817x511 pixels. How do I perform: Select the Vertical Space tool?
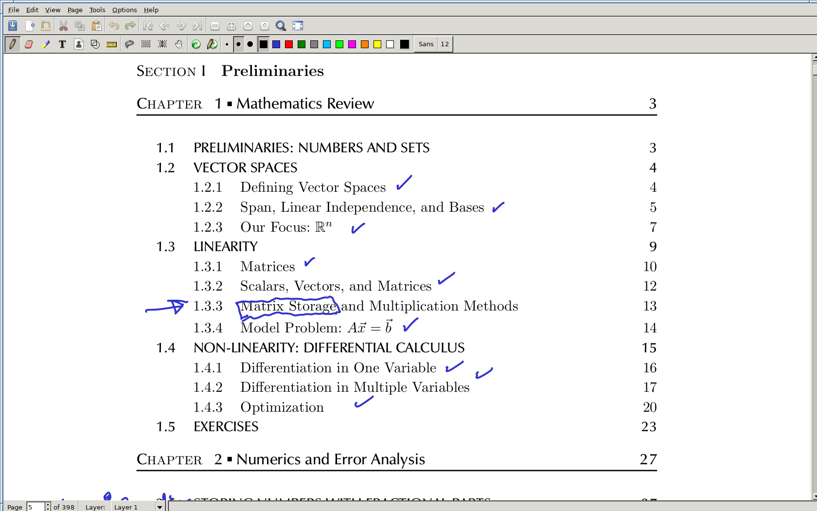pyautogui.click(x=162, y=44)
